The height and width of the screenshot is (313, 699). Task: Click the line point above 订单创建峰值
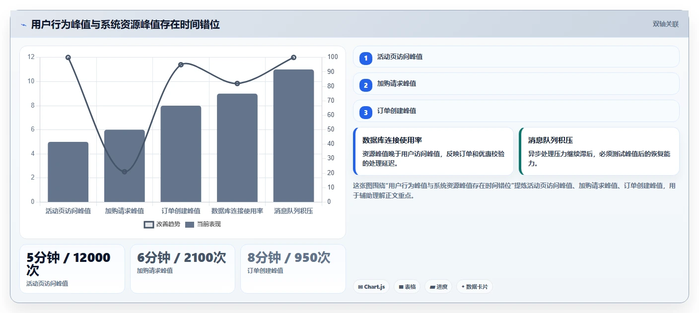(x=181, y=64)
